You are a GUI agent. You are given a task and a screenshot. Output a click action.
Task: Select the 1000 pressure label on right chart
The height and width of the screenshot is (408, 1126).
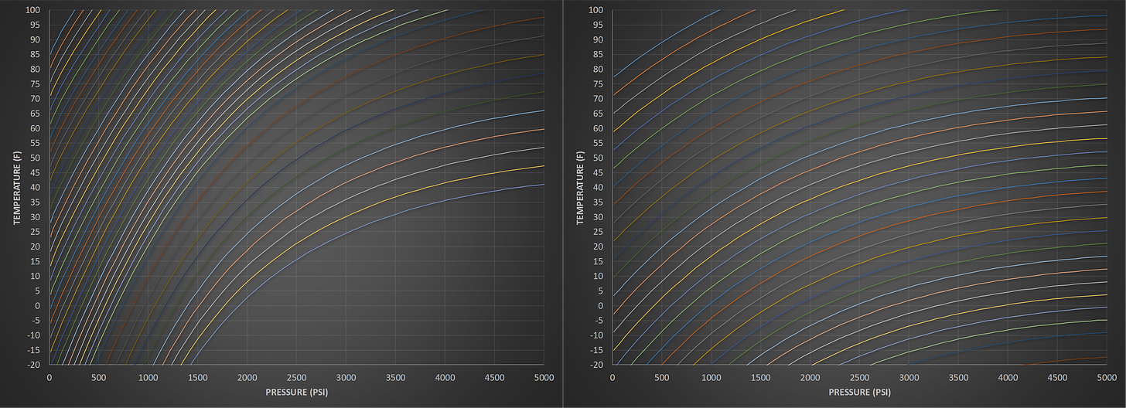[711, 378]
